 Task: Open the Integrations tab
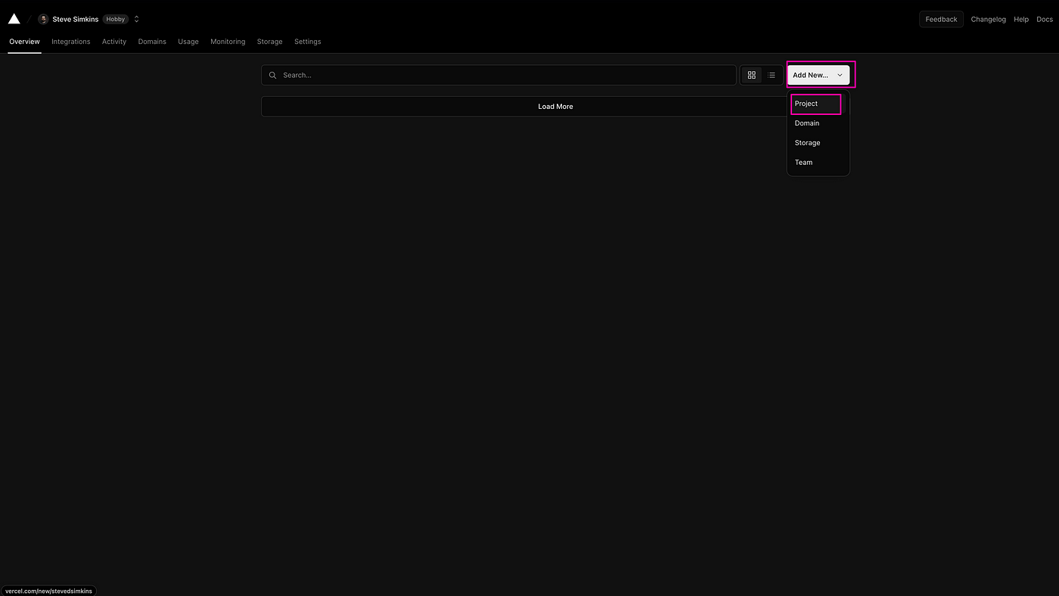[71, 42]
